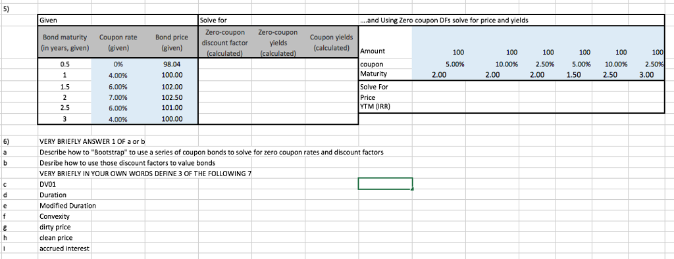Select bond maturity cell '1.5'
Screen dimensions: 674x259
click(x=65, y=86)
